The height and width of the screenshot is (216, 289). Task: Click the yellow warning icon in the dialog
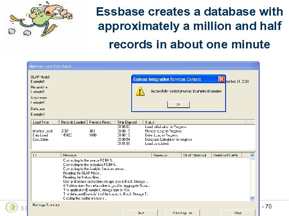point(140,91)
